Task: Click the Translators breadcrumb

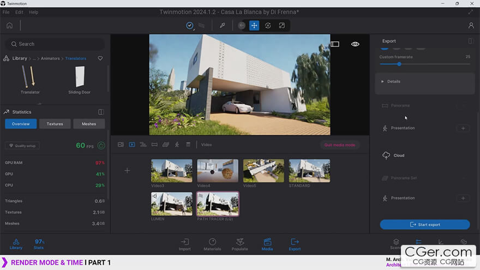Action: [x=76, y=58]
